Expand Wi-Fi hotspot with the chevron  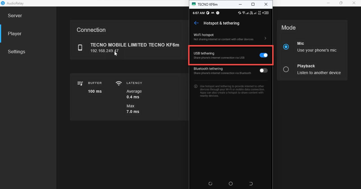265,38
